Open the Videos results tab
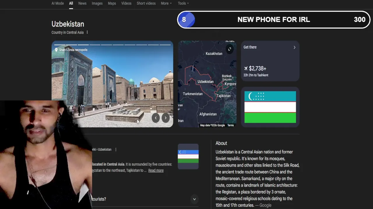 click(126, 3)
